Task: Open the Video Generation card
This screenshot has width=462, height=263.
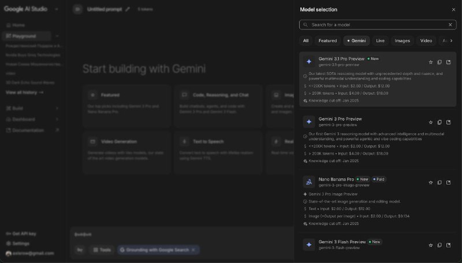Action: (126, 153)
